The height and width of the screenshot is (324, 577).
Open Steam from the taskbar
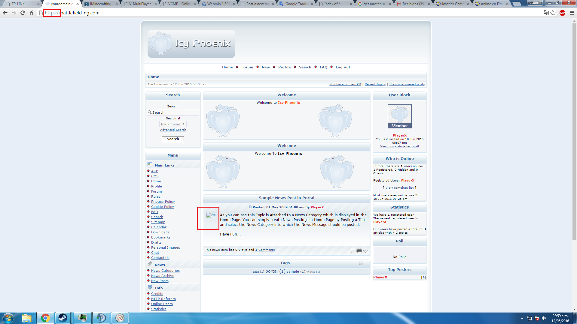[x=63, y=318]
